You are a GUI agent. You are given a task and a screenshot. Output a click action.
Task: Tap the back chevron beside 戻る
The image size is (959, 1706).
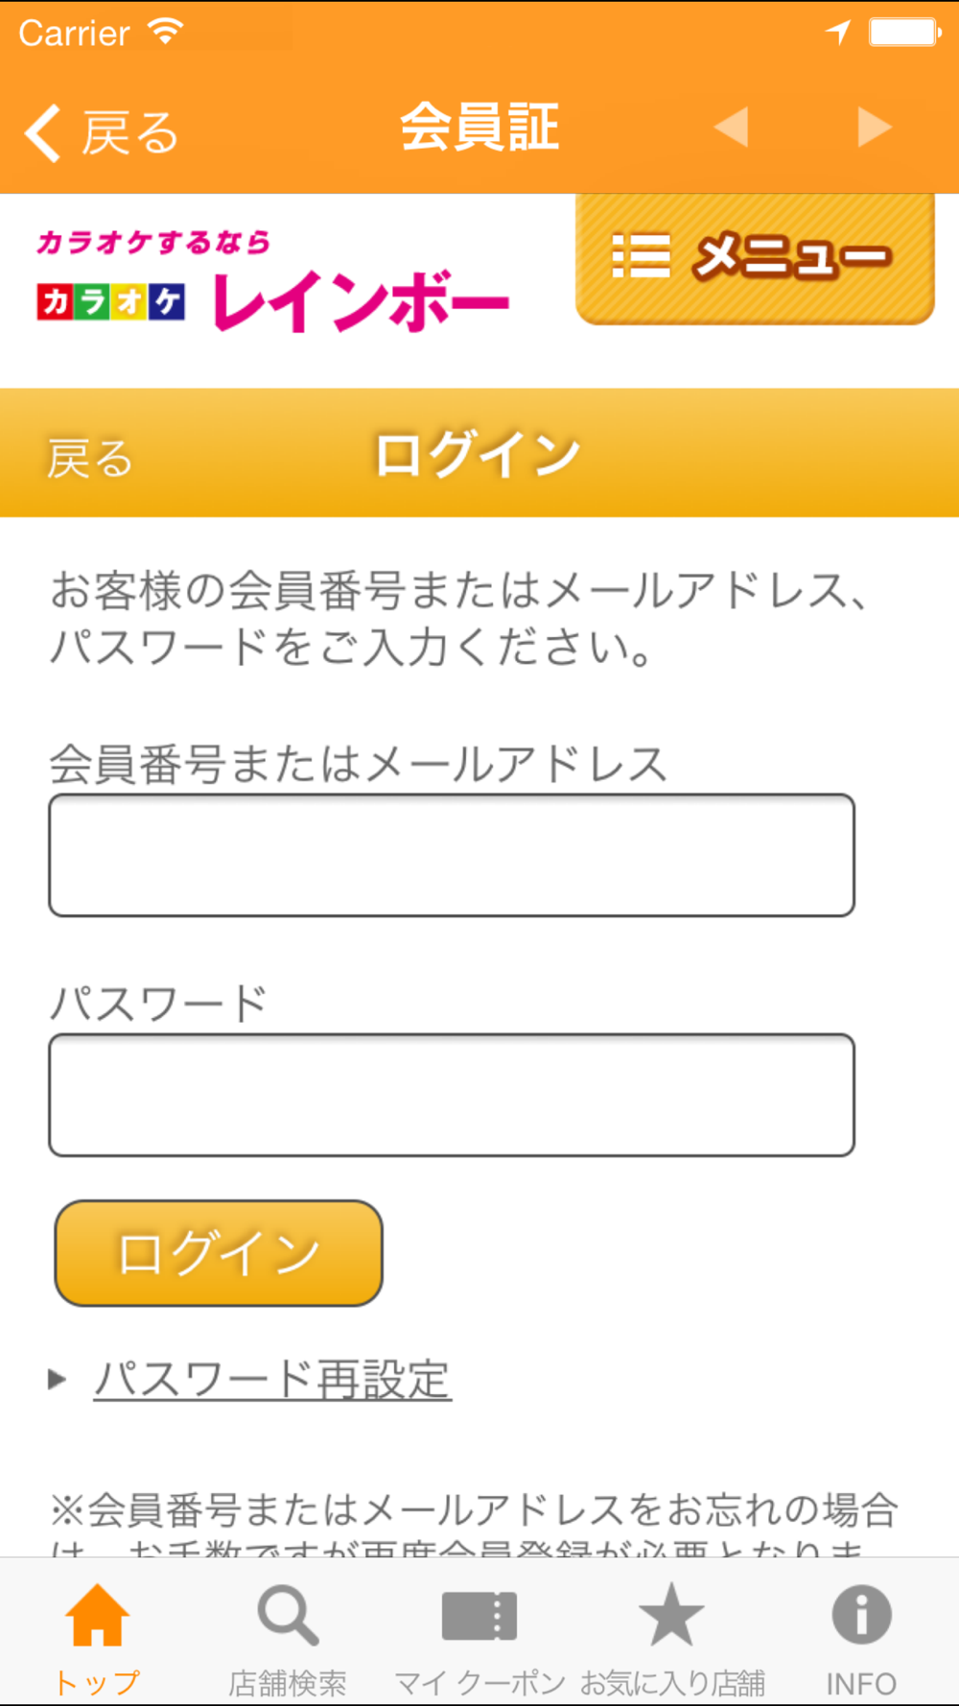click(x=43, y=132)
